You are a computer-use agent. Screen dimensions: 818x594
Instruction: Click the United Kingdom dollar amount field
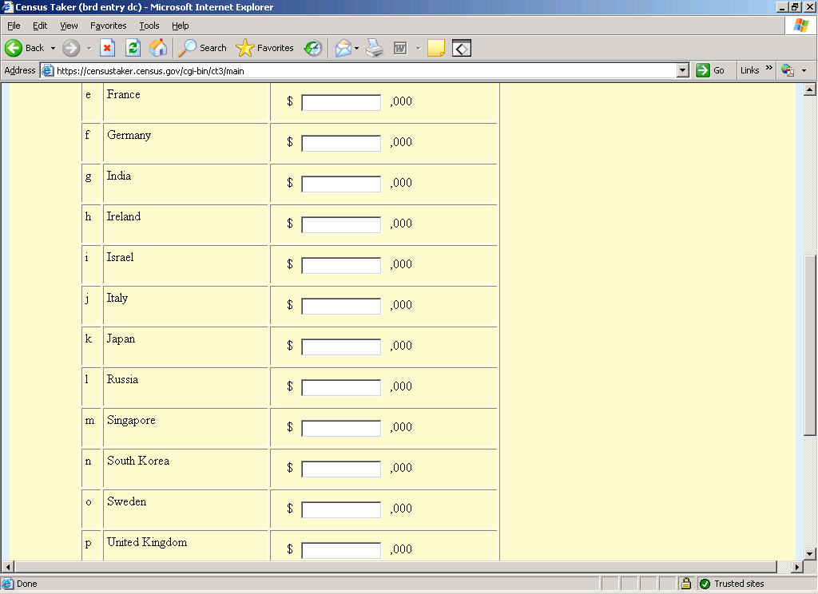(341, 549)
